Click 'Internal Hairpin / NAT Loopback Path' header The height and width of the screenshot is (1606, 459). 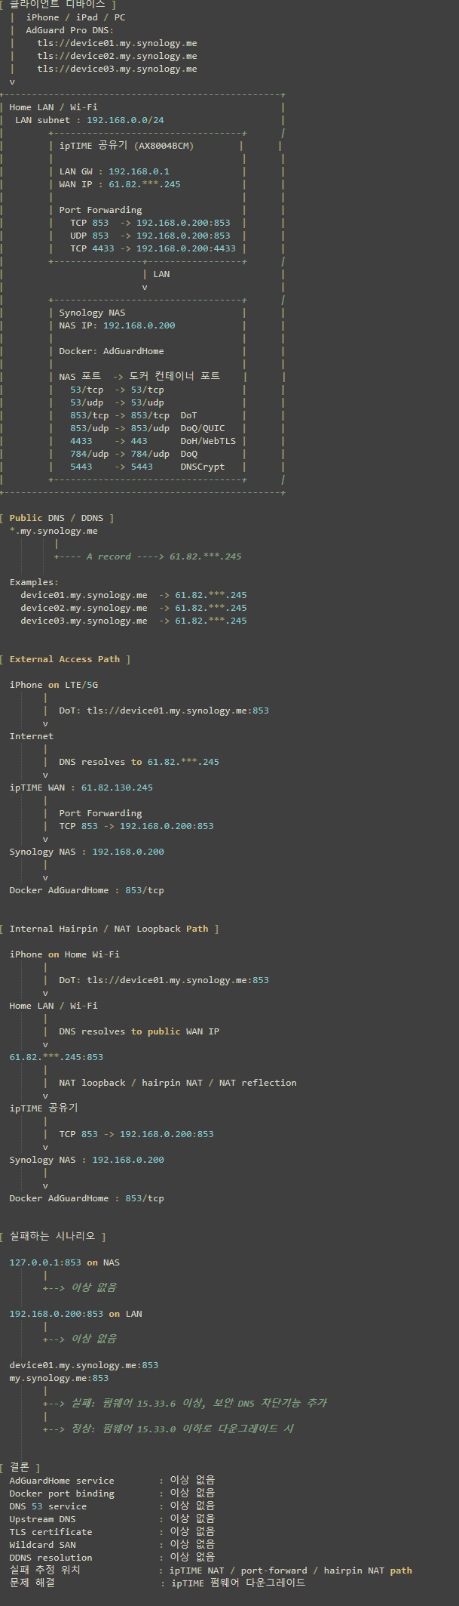(x=109, y=929)
